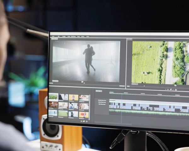Select the yellow background clip thumbnail

74,98
